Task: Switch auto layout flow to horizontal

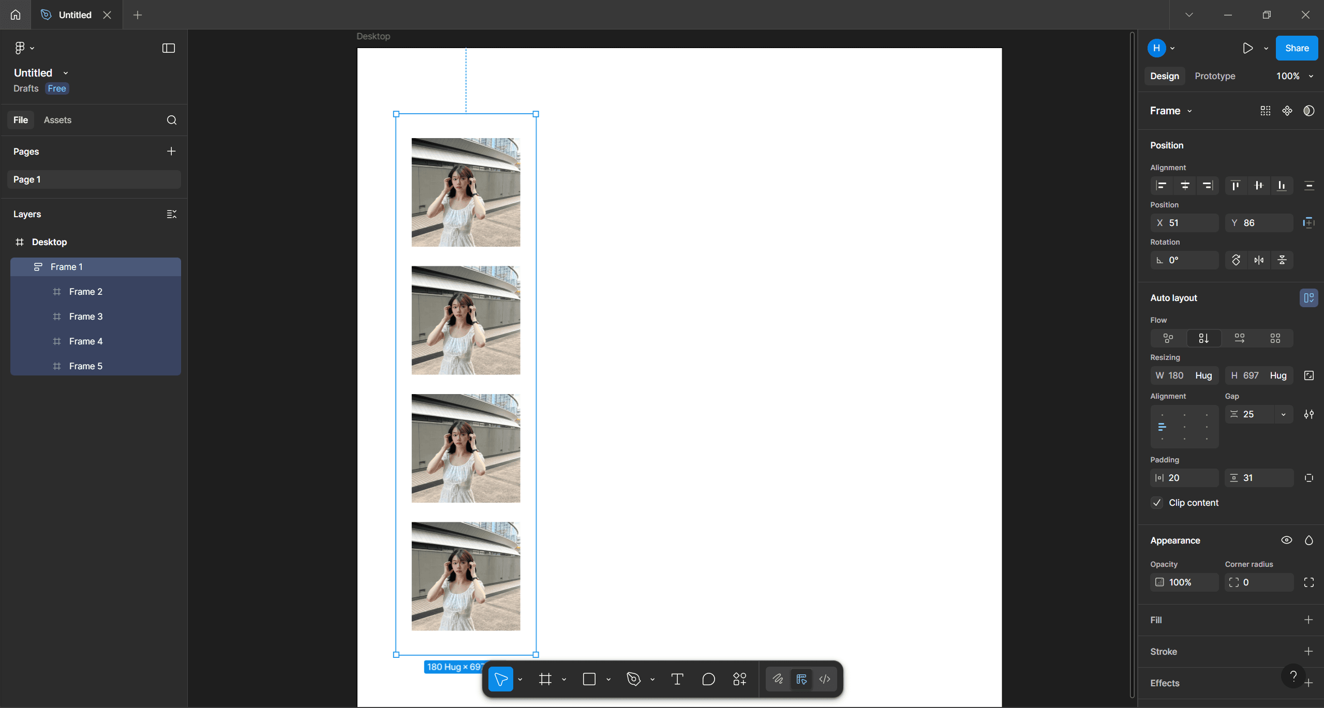Action: 1240,338
